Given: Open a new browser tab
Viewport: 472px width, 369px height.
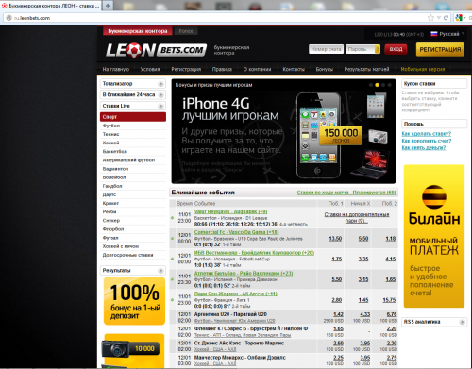Looking at the screenshot, I should (x=108, y=6).
